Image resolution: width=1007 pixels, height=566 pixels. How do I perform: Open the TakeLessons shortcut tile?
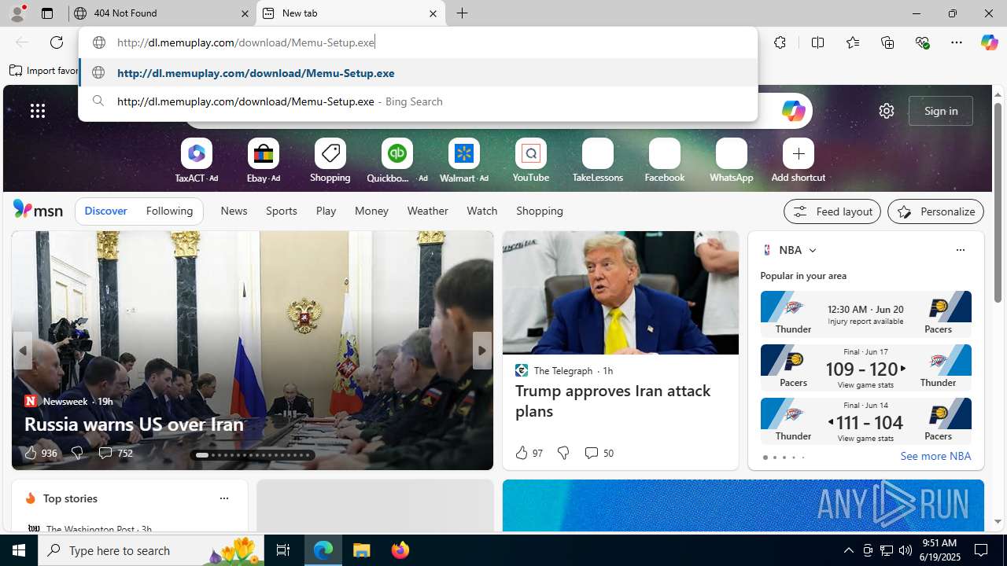598,161
